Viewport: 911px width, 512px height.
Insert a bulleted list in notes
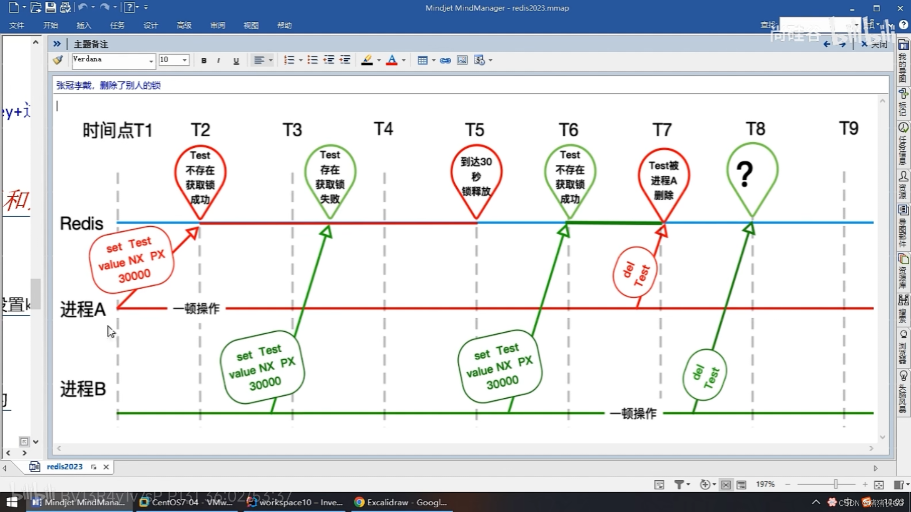click(312, 60)
